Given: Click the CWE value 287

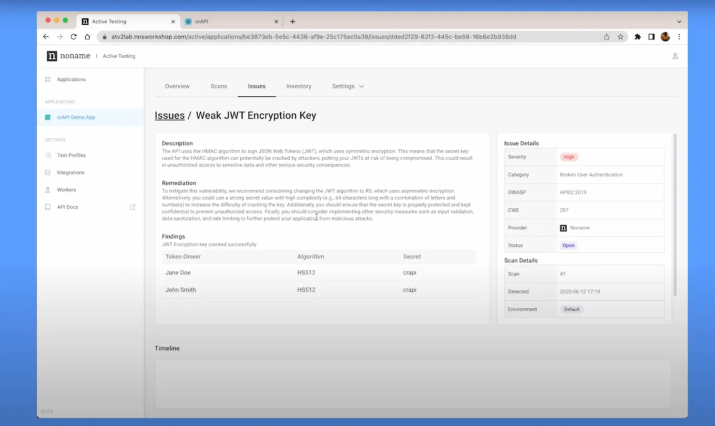Looking at the screenshot, I should [x=564, y=210].
